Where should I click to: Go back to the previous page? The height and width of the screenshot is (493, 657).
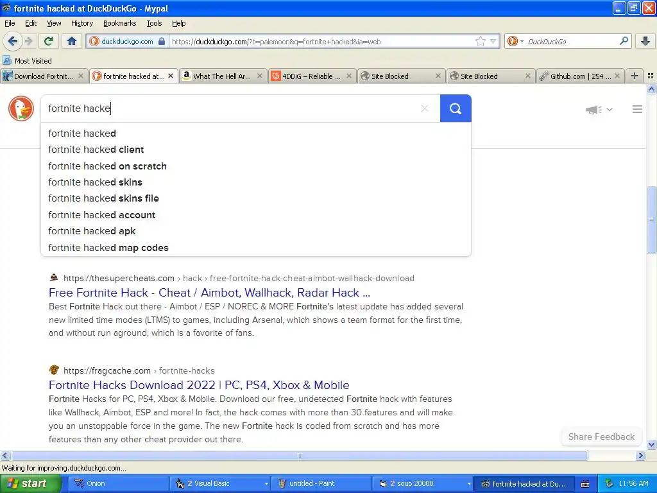coord(13,41)
